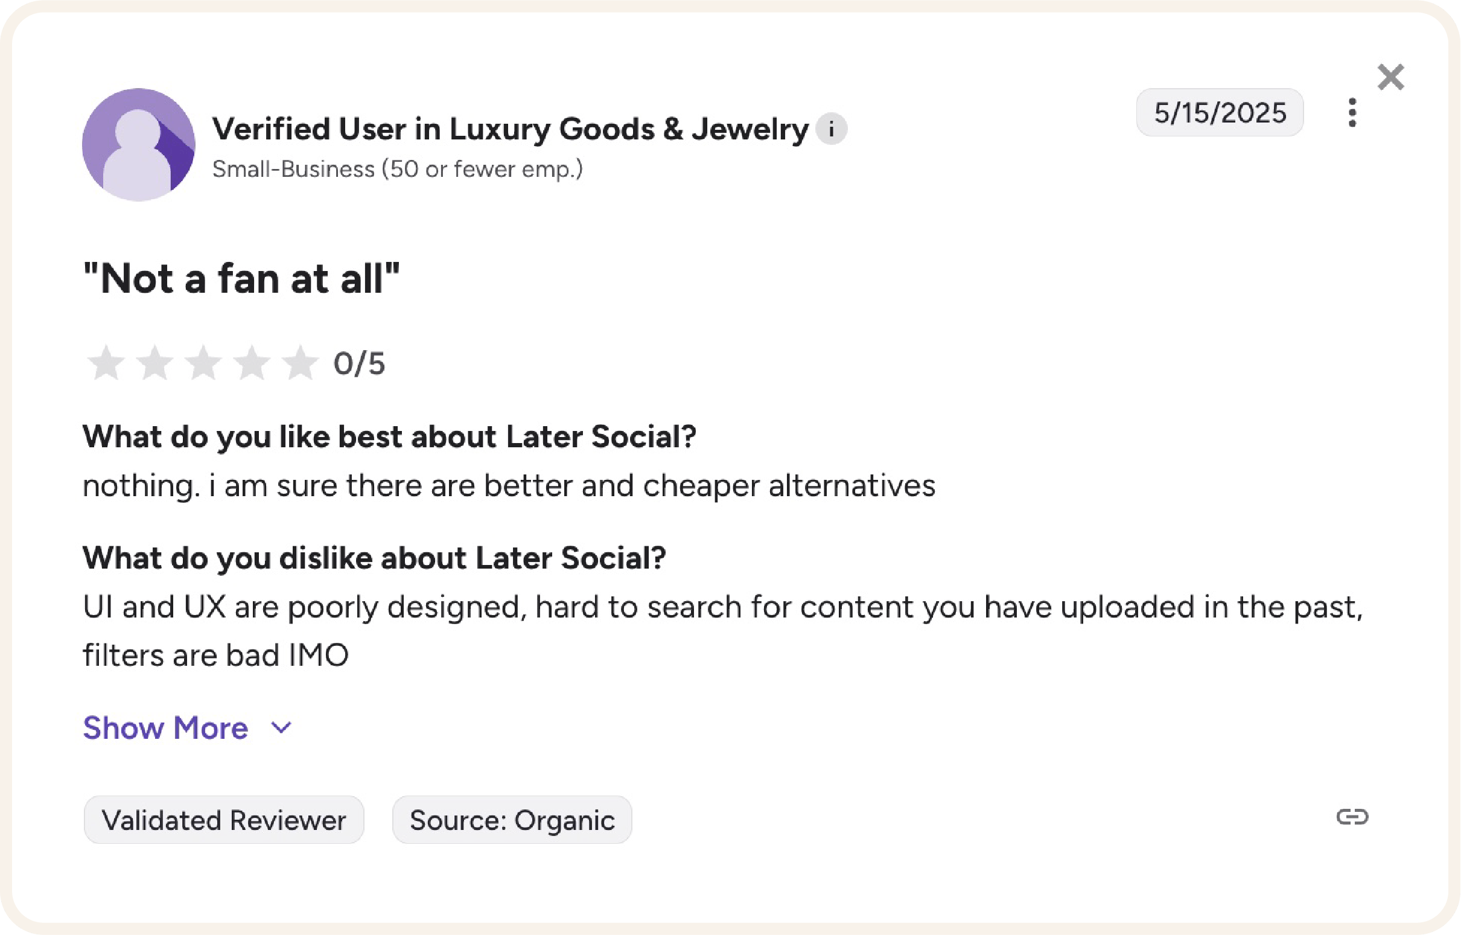This screenshot has height=935, width=1461.
Task: Click the Validated Reviewer tag
Action: [224, 820]
